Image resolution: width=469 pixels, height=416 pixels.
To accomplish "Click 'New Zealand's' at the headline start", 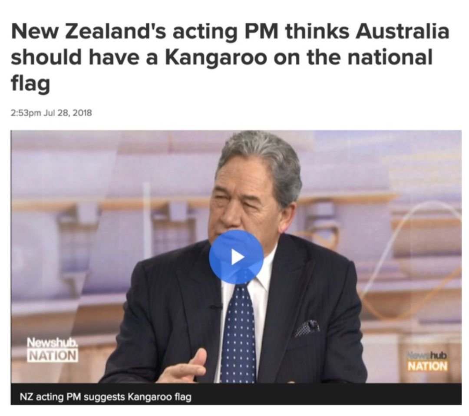I will [88, 32].
